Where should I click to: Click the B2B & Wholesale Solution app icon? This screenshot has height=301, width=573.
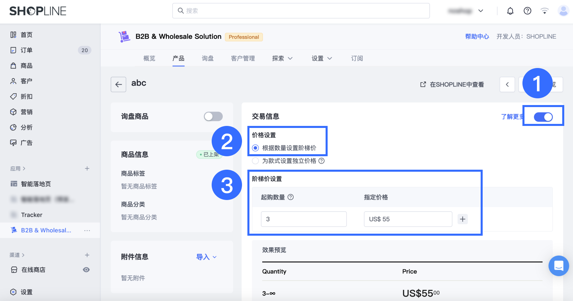[x=124, y=36]
